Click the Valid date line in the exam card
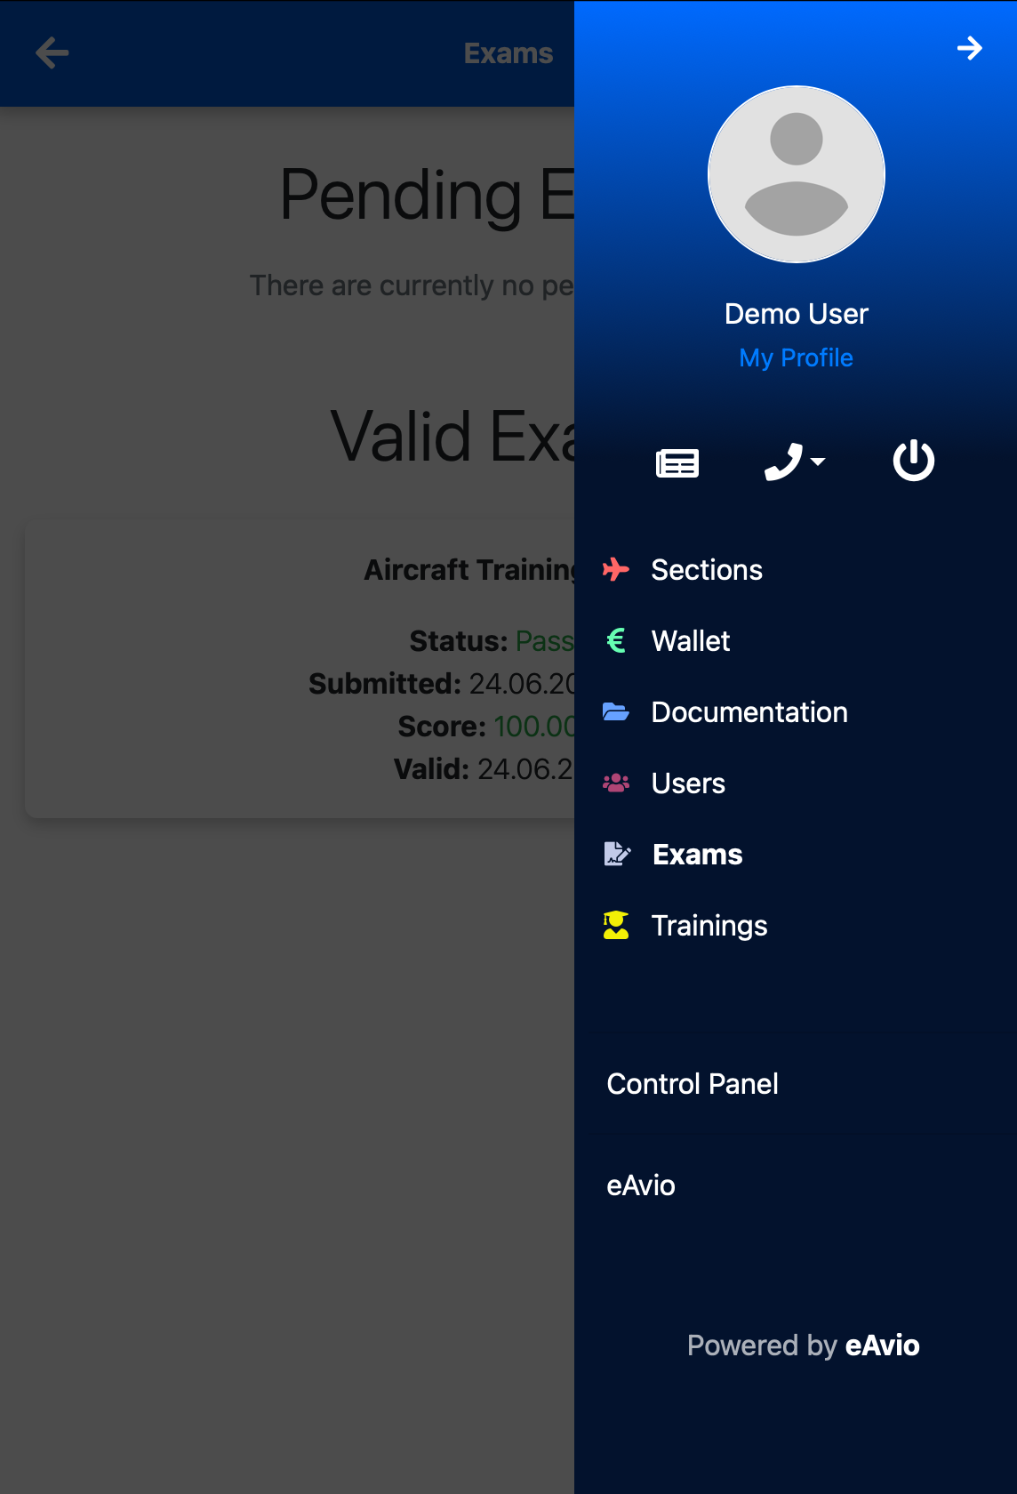 pyautogui.click(x=484, y=768)
